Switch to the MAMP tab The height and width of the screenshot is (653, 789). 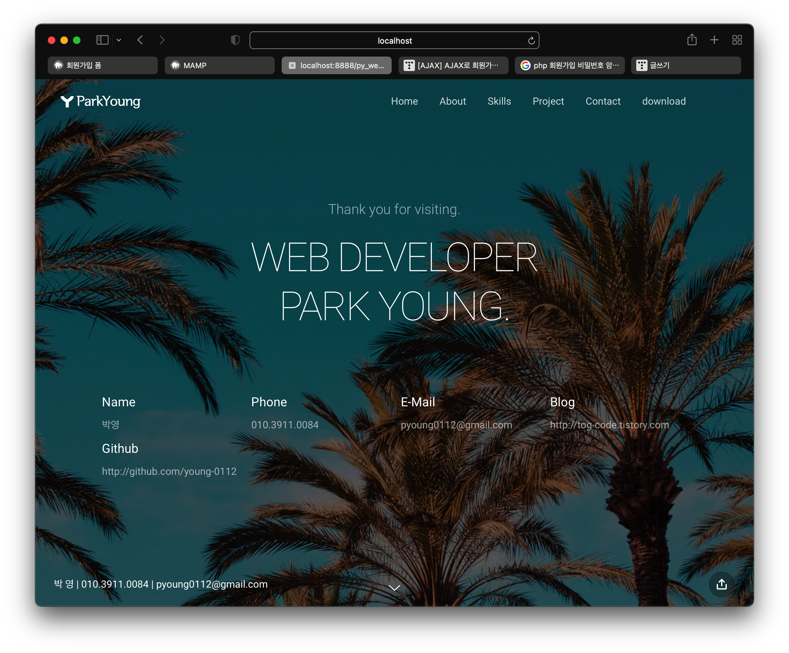coord(219,65)
